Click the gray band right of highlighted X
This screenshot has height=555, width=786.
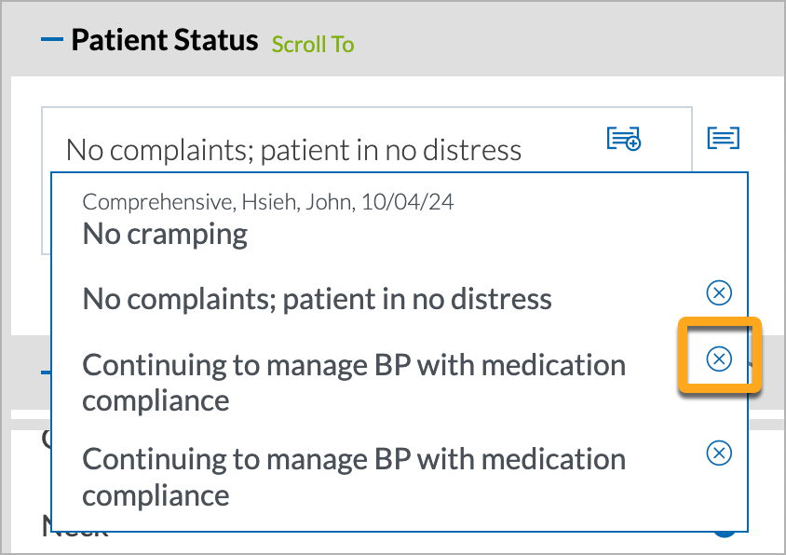(x=775, y=372)
